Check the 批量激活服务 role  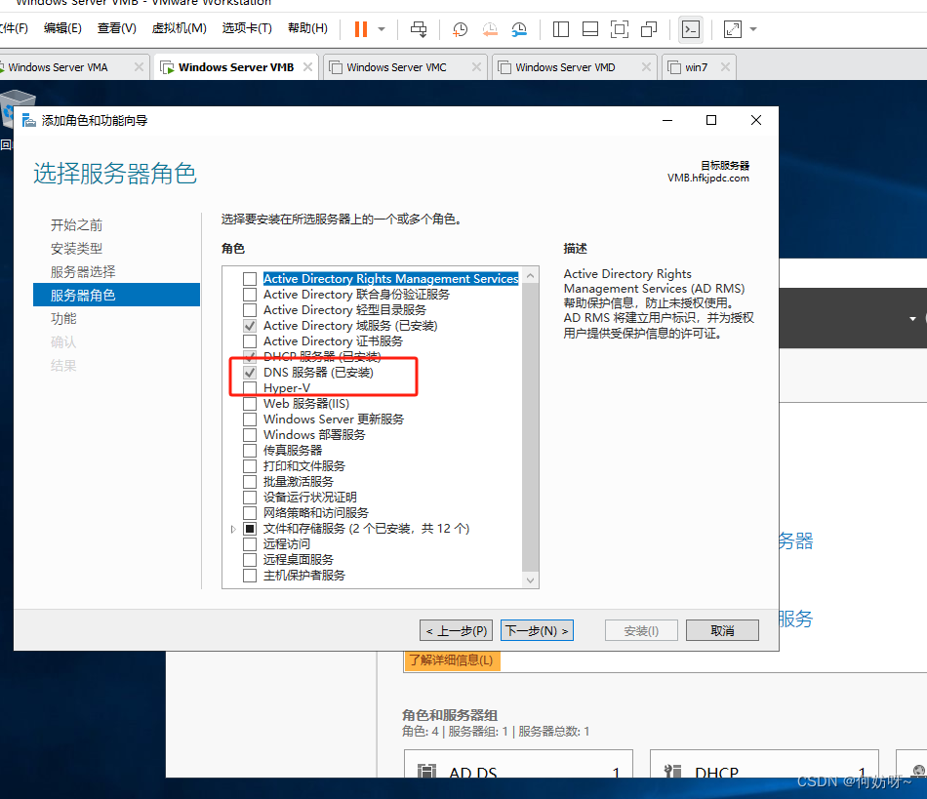tap(250, 482)
